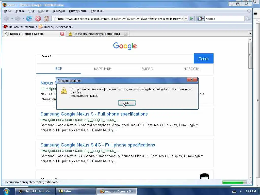Open the Вид menu
Image resolution: width=260 pixels, height=195 pixels.
[x=31, y=11]
